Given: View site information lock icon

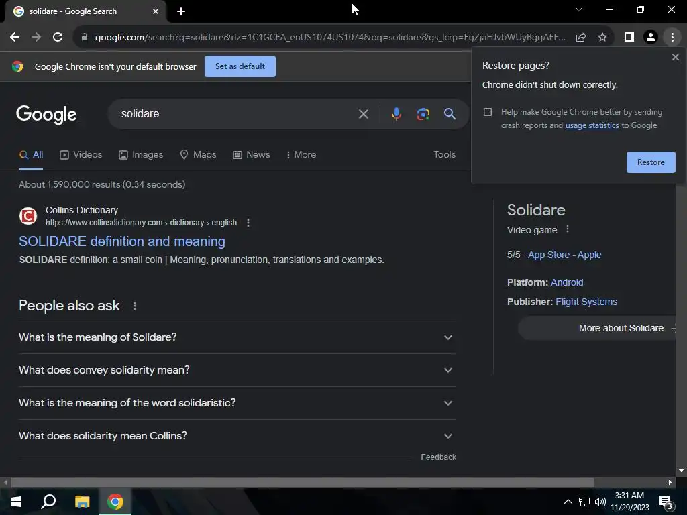Looking at the screenshot, I should pyautogui.click(x=85, y=38).
